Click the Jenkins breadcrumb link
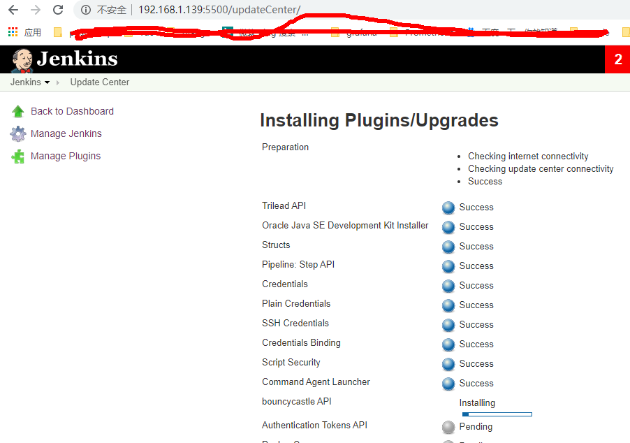 tap(26, 82)
